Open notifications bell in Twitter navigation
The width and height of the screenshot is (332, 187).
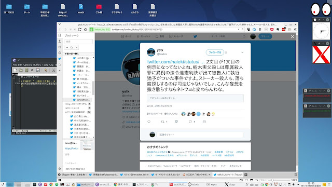(x=160, y=36)
